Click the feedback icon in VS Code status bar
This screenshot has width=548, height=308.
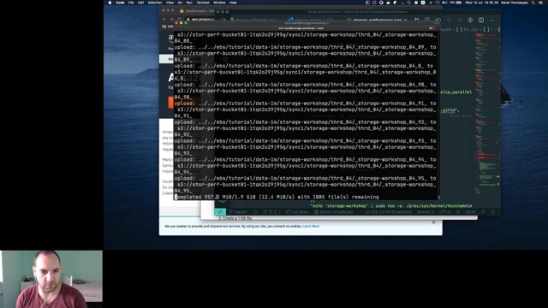click(483, 211)
